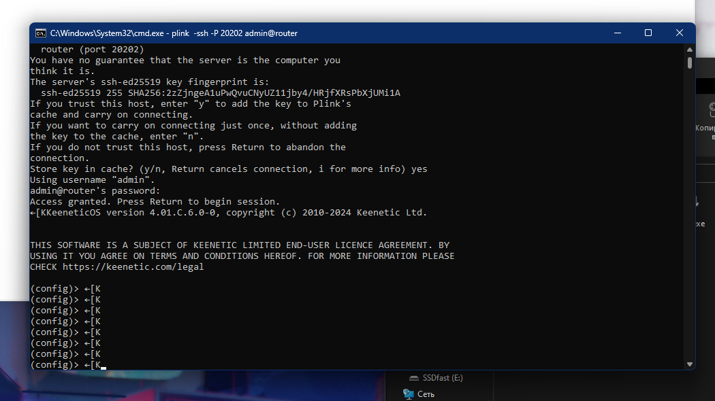Click the 'https://keenetic.com/legal' URL text

click(x=133, y=267)
